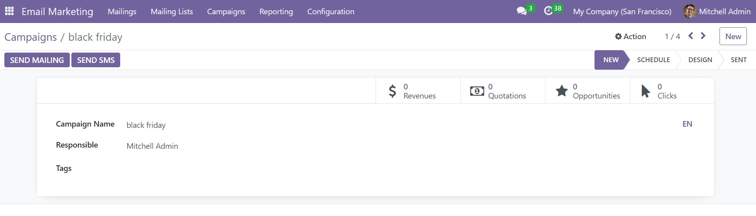Open My Company (San Francisco) switcher

click(622, 11)
